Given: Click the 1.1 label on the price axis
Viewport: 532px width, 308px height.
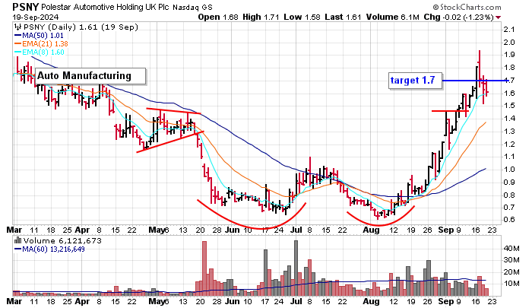Looking at the screenshot, I should 509,157.
